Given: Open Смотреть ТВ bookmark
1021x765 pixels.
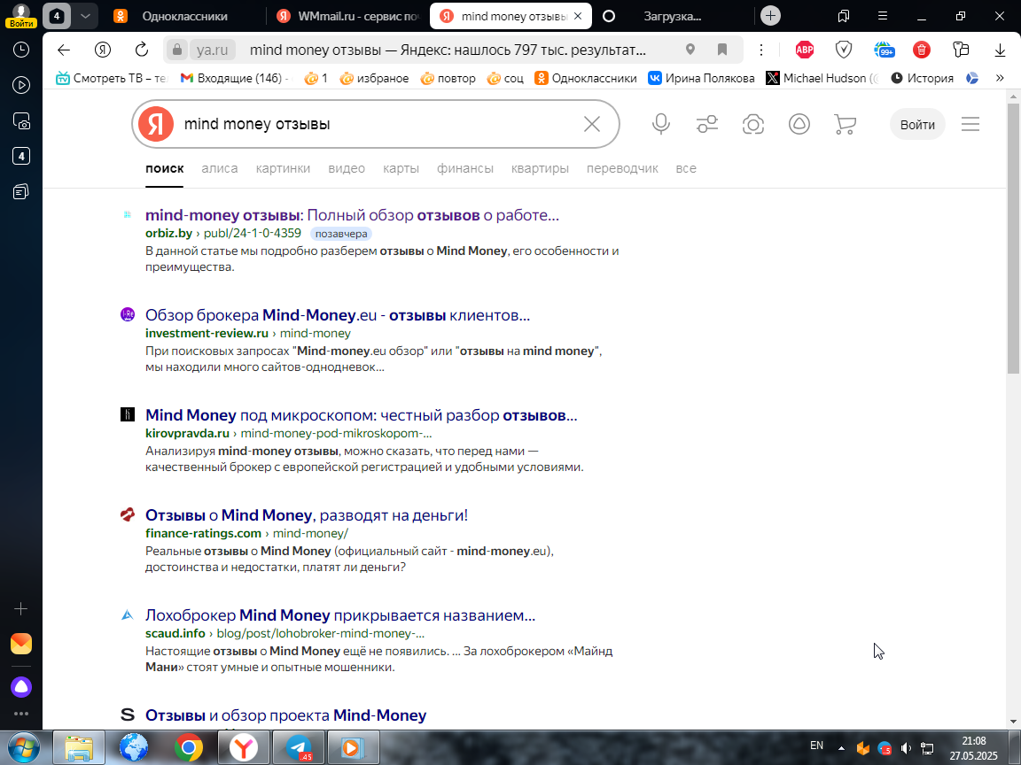Looking at the screenshot, I should point(112,78).
